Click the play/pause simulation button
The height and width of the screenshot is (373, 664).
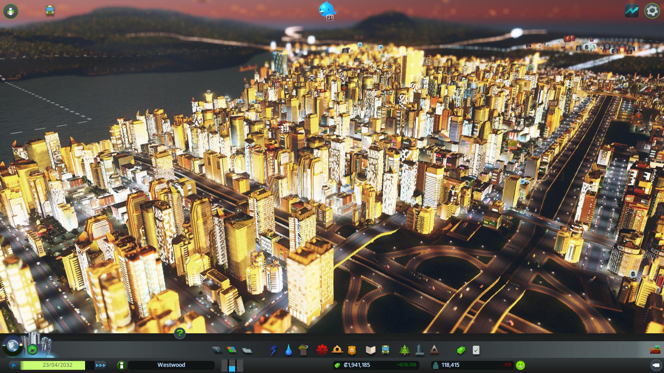14,365
